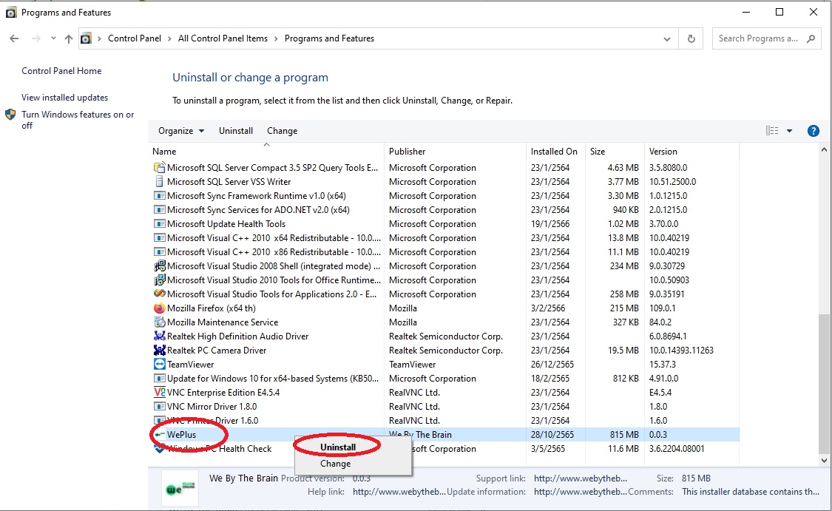Select Update for Windows 10 x64-based Systems
Screen dimensions: 832x511
click(273, 379)
